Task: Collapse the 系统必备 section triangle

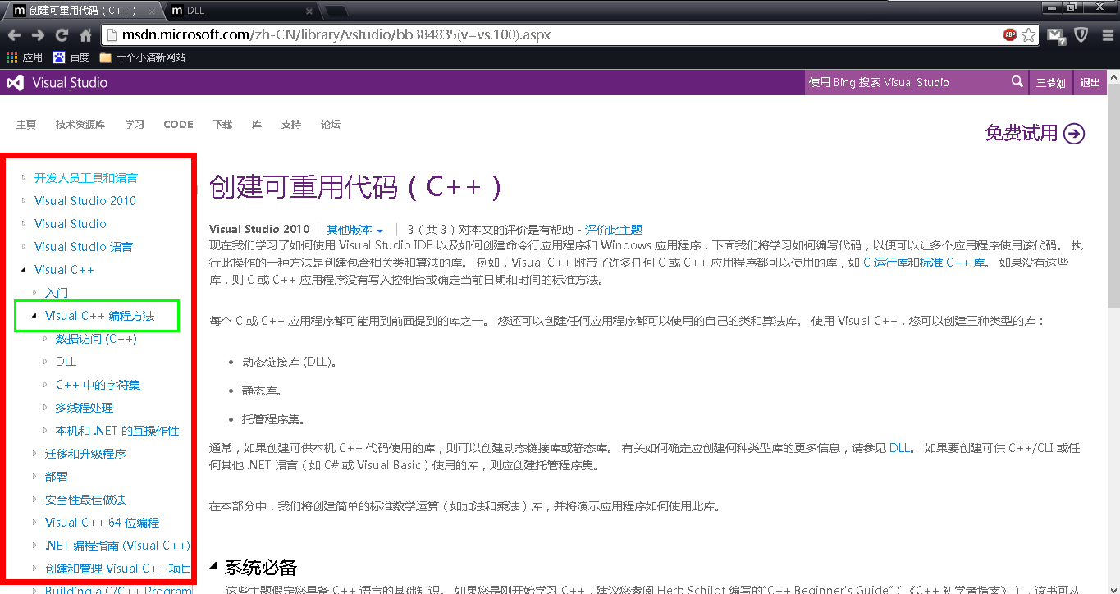Action: (x=213, y=568)
